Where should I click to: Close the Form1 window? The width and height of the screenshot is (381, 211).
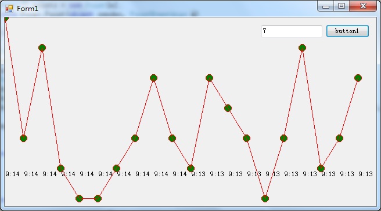pyautogui.click(x=363, y=6)
